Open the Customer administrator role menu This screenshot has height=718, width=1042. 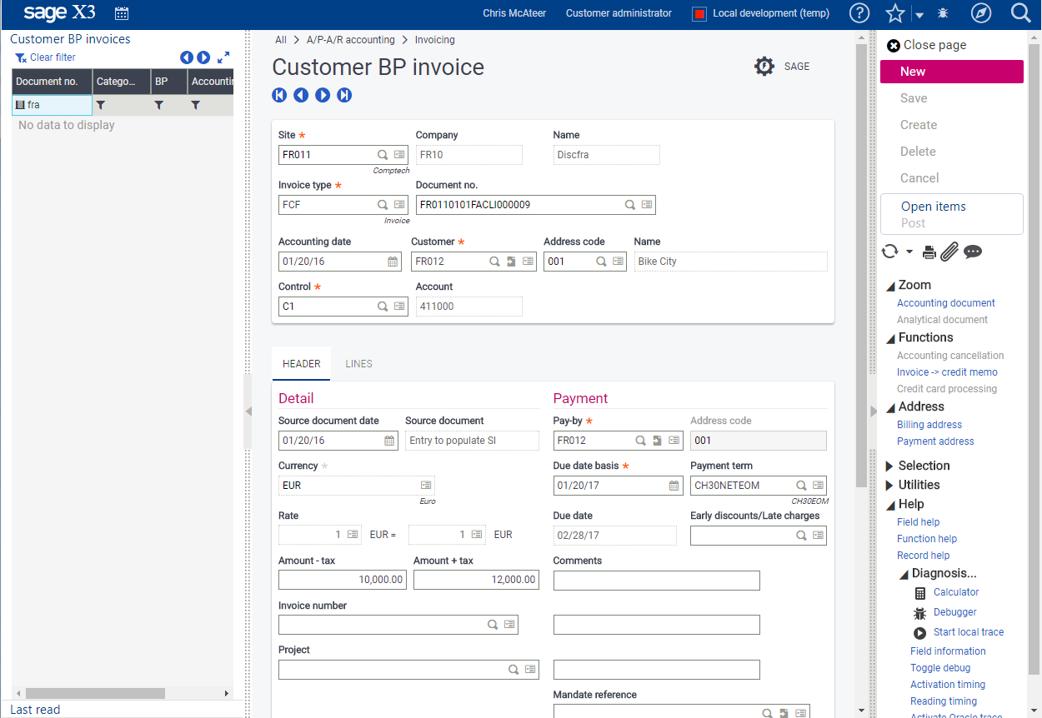619,13
